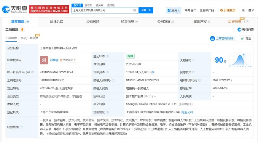Viewport: 258px width, 142px height.
Task: Switch to 法律诉讼 tab
Action: 57,22
